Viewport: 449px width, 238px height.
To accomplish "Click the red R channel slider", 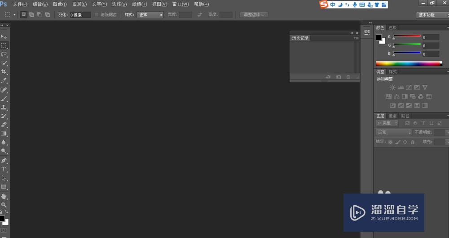I will (x=407, y=37).
